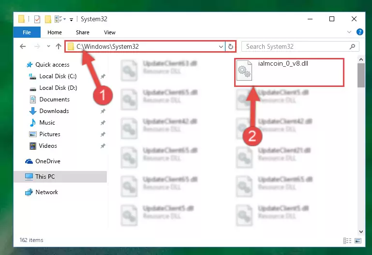This screenshot has height=255, width=372.
Task: Click the pin icon beside Videos
Action: 103,146
